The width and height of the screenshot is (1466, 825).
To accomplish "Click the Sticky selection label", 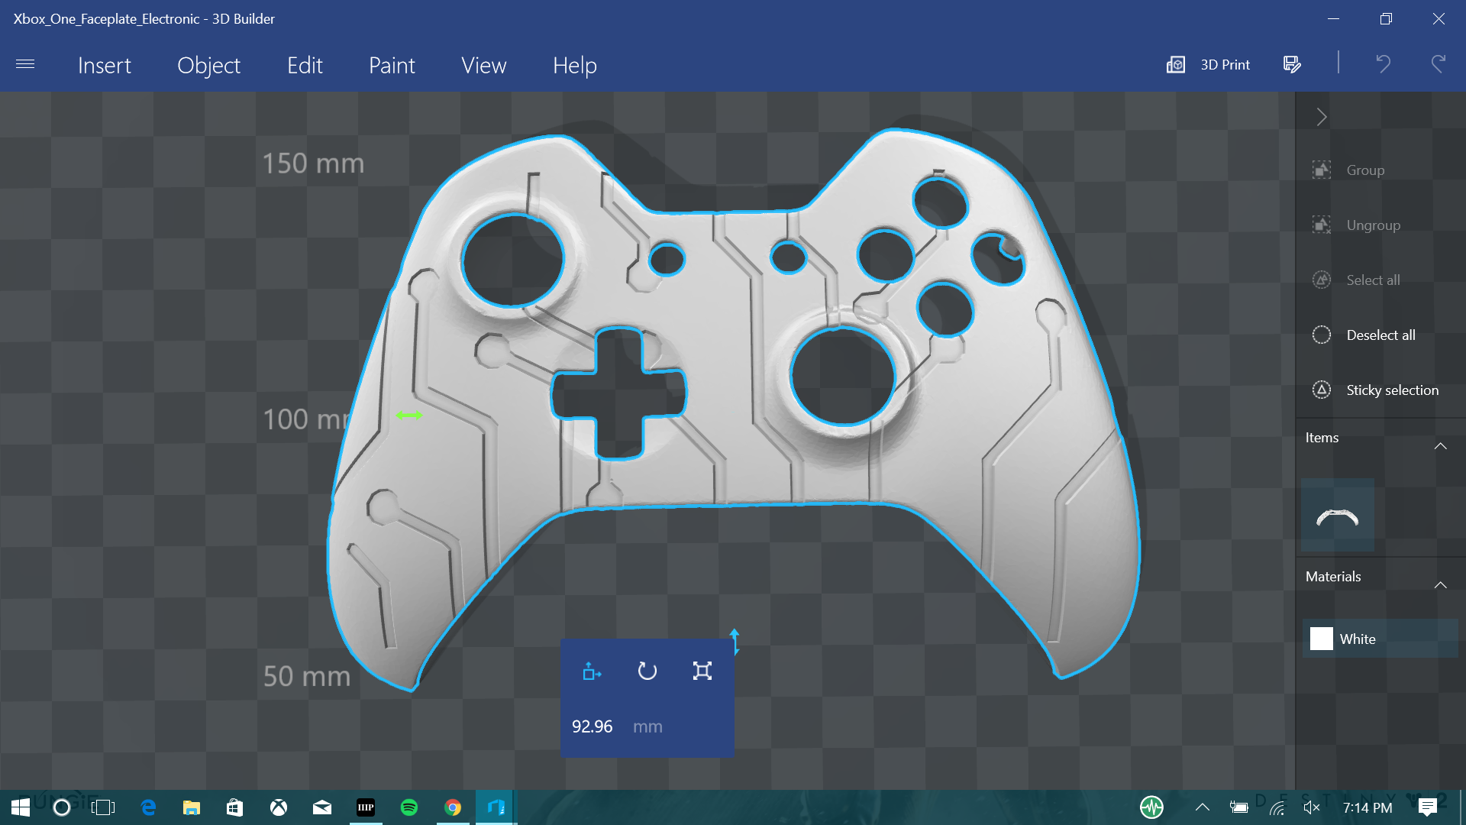I will pyautogui.click(x=1392, y=390).
